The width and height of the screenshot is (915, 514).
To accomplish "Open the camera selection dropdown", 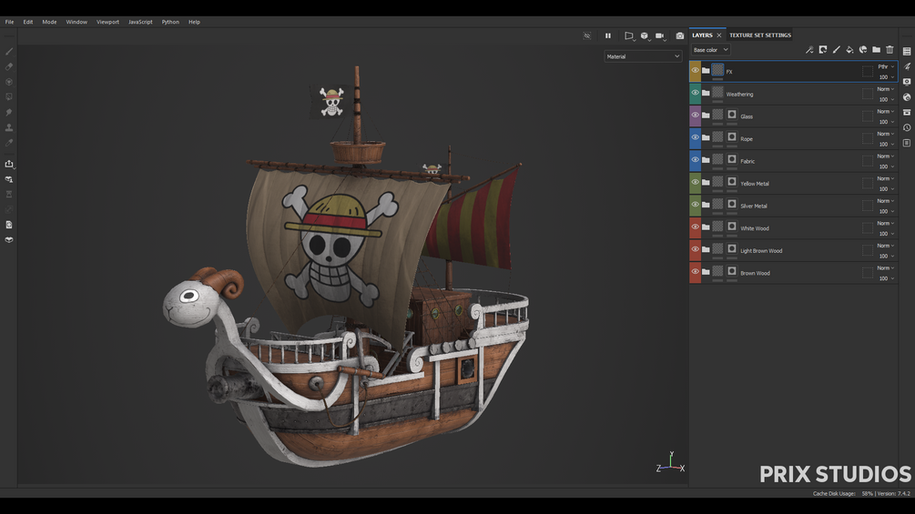I will coord(660,35).
